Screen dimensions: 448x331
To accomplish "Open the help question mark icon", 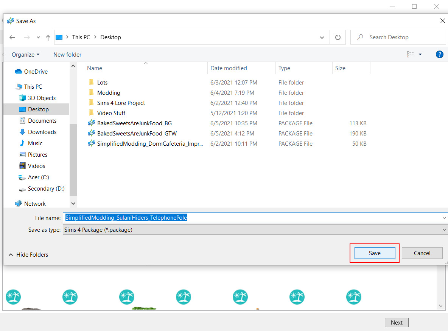I will (439, 54).
